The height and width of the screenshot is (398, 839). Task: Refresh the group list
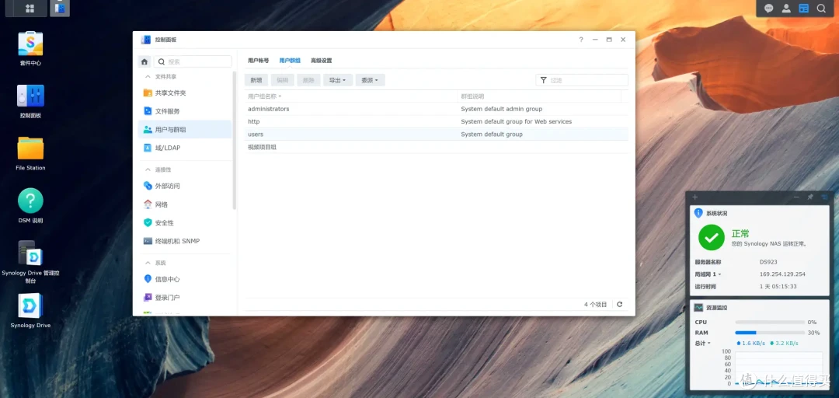pyautogui.click(x=620, y=304)
